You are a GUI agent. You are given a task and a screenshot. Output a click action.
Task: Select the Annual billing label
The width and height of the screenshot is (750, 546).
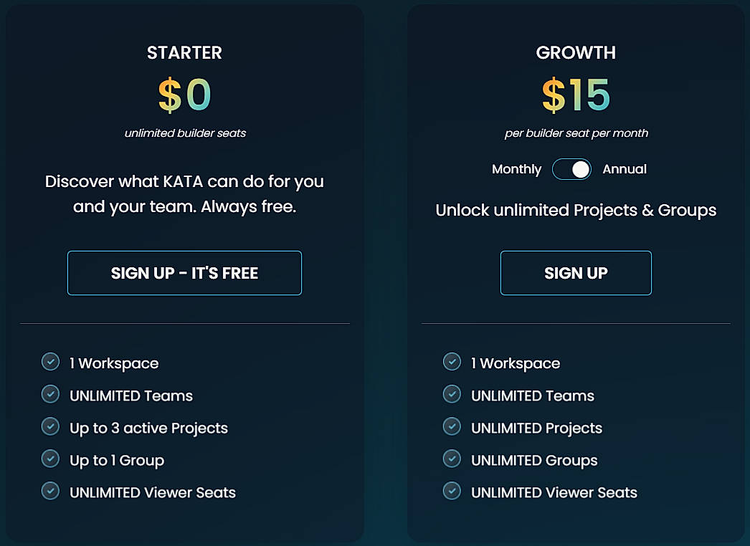[625, 169]
